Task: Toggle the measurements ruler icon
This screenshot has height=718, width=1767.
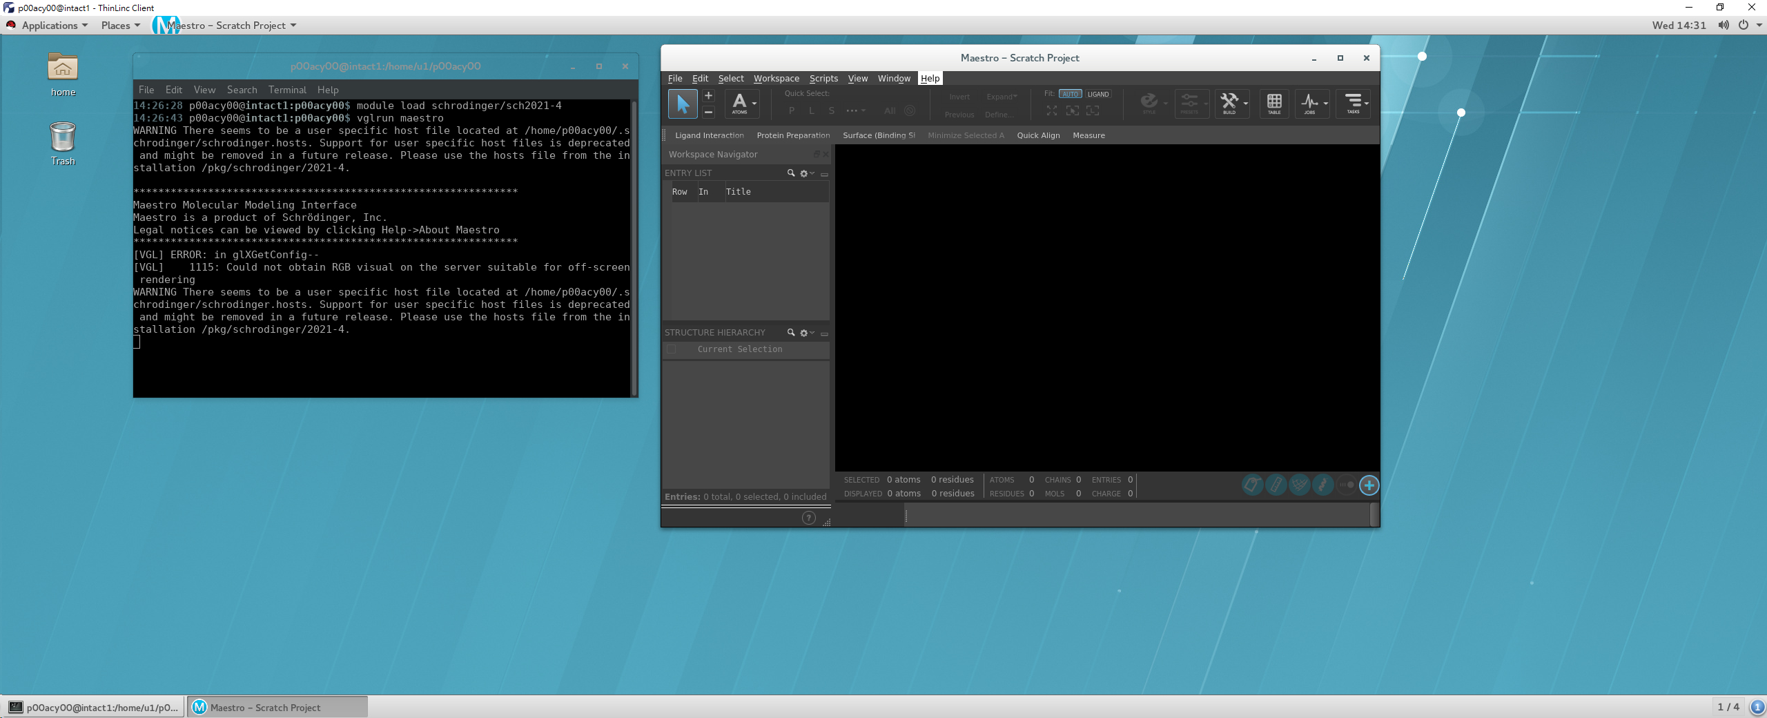Action: pos(1276,485)
